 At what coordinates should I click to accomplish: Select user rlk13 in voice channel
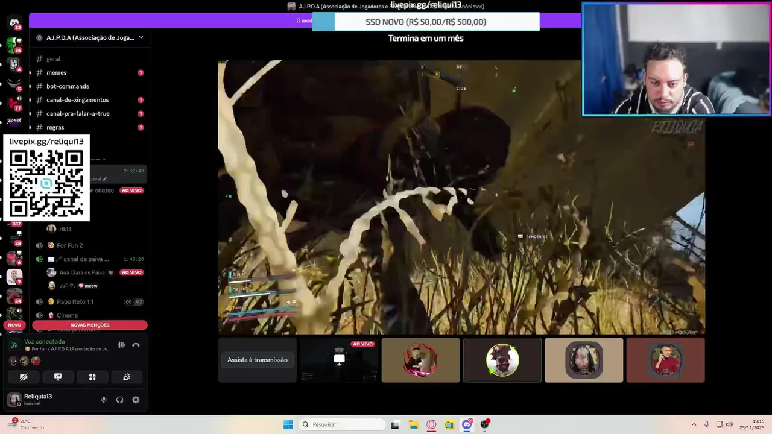pyautogui.click(x=65, y=229)
